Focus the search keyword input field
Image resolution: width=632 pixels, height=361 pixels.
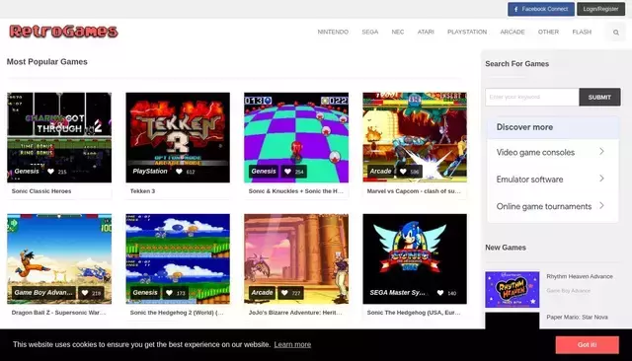(532, 97)
